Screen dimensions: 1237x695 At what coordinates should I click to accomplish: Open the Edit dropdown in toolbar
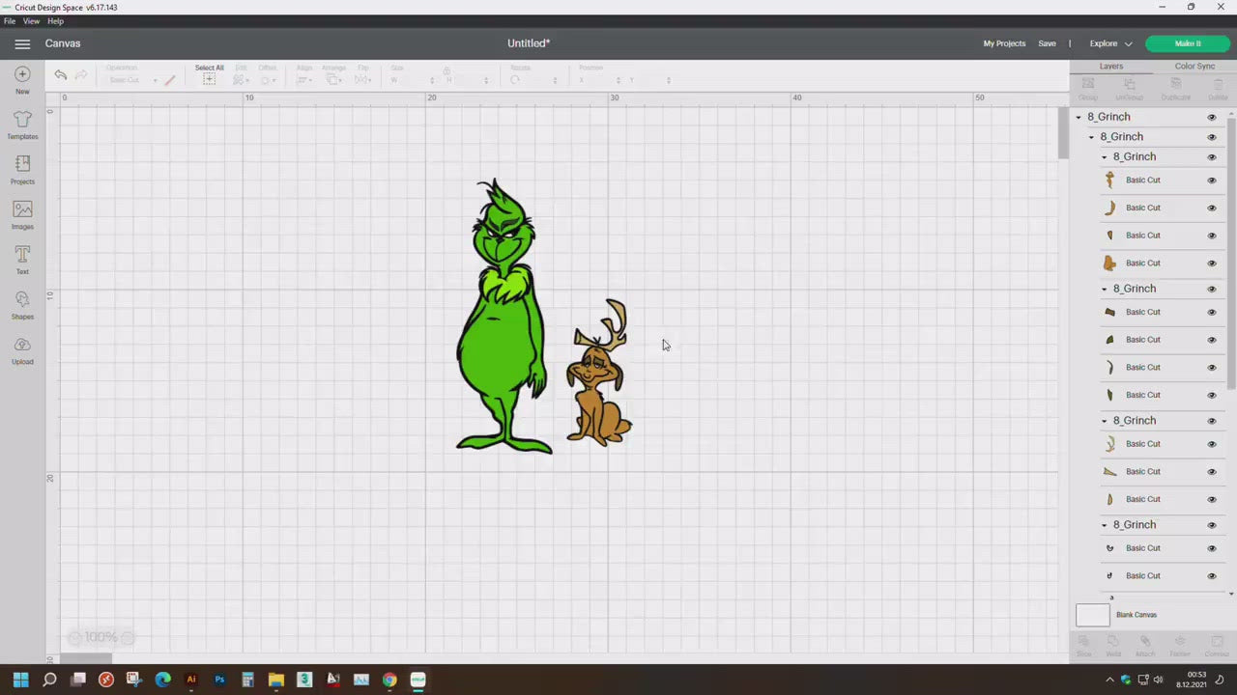tap(241, 80)
